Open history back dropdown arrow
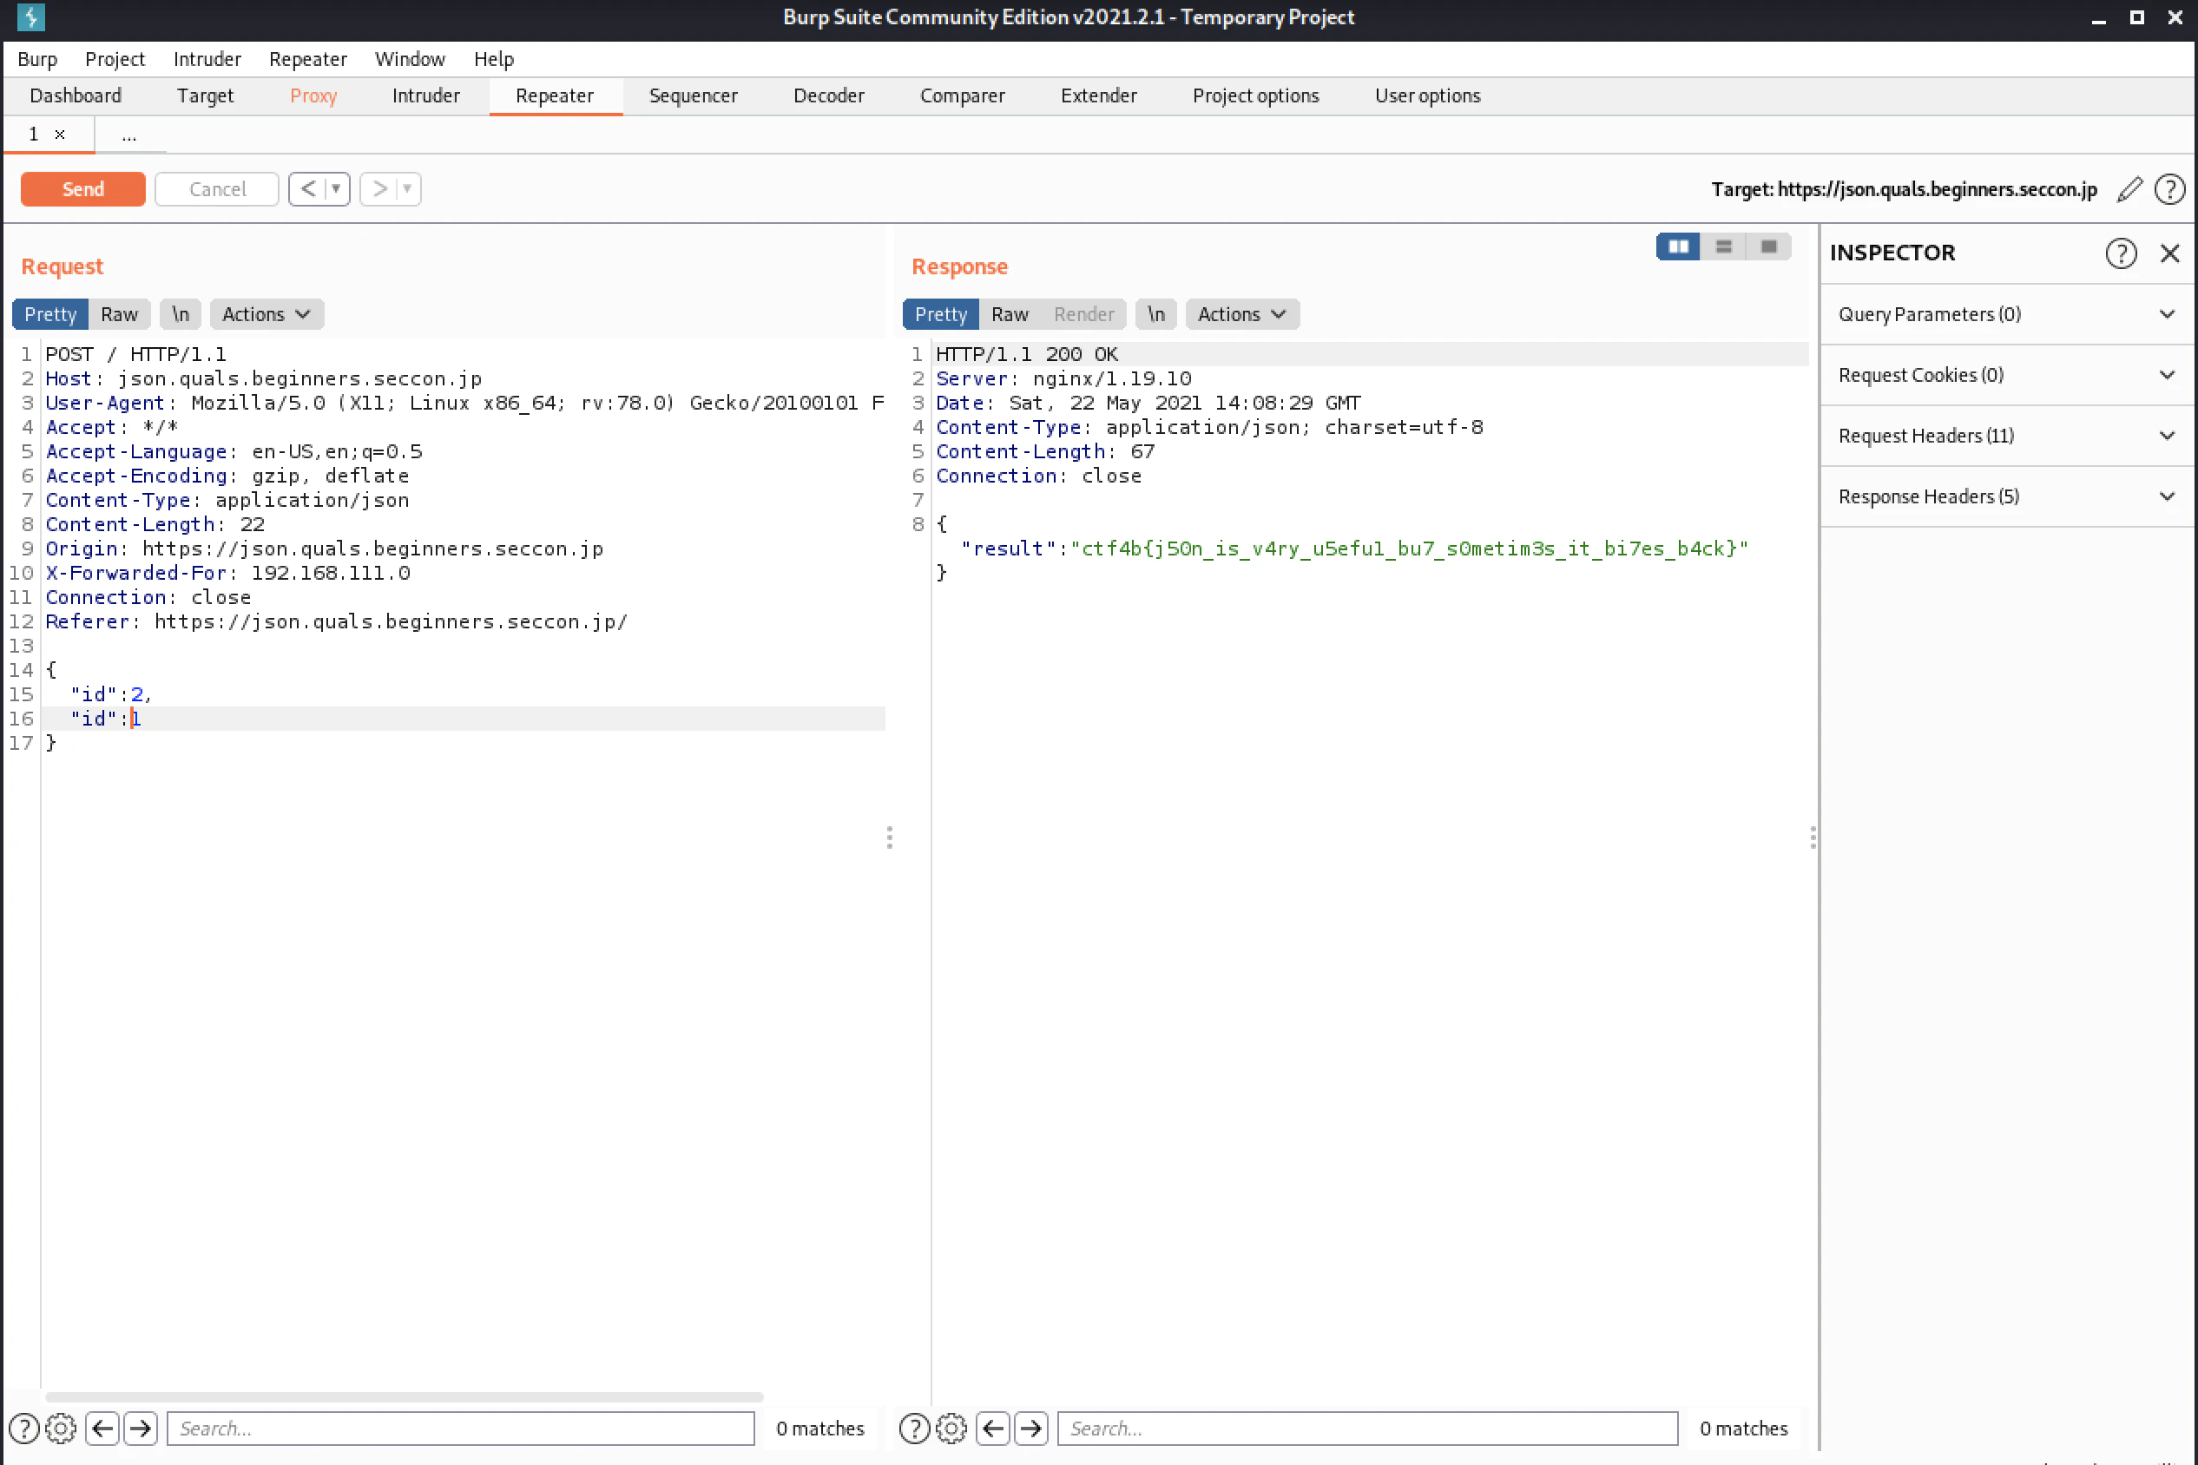 337,188
